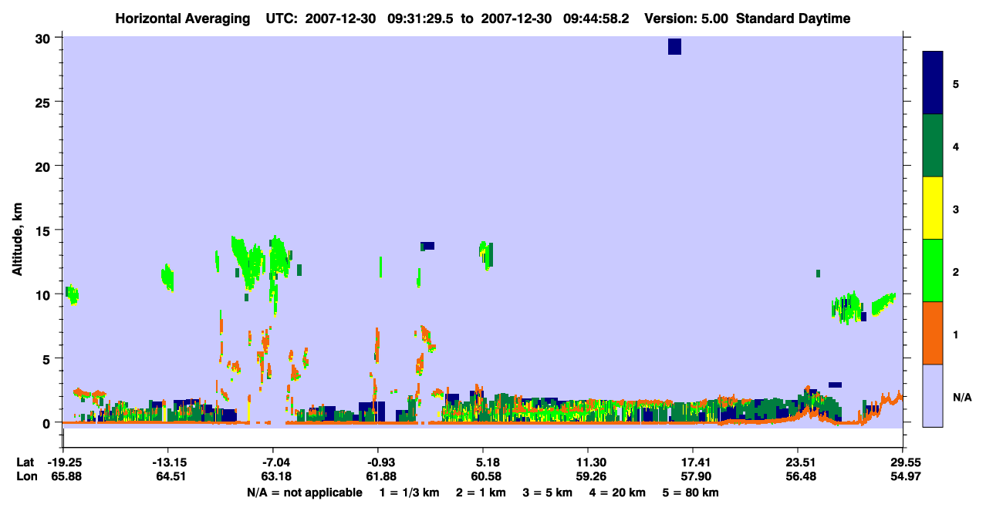Click the dark blue colorbar segment labeled 5
The height and width of the screenshot is (514, 1003).
tap(933, 82)
